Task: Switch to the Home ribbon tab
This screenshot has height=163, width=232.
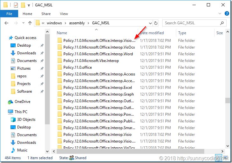Action: (x=27, y=14)
